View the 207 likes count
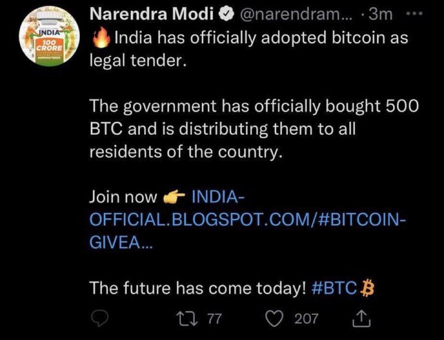Viewport: 444px width, 340px height. pyautogui.click(x=306, y=318)
